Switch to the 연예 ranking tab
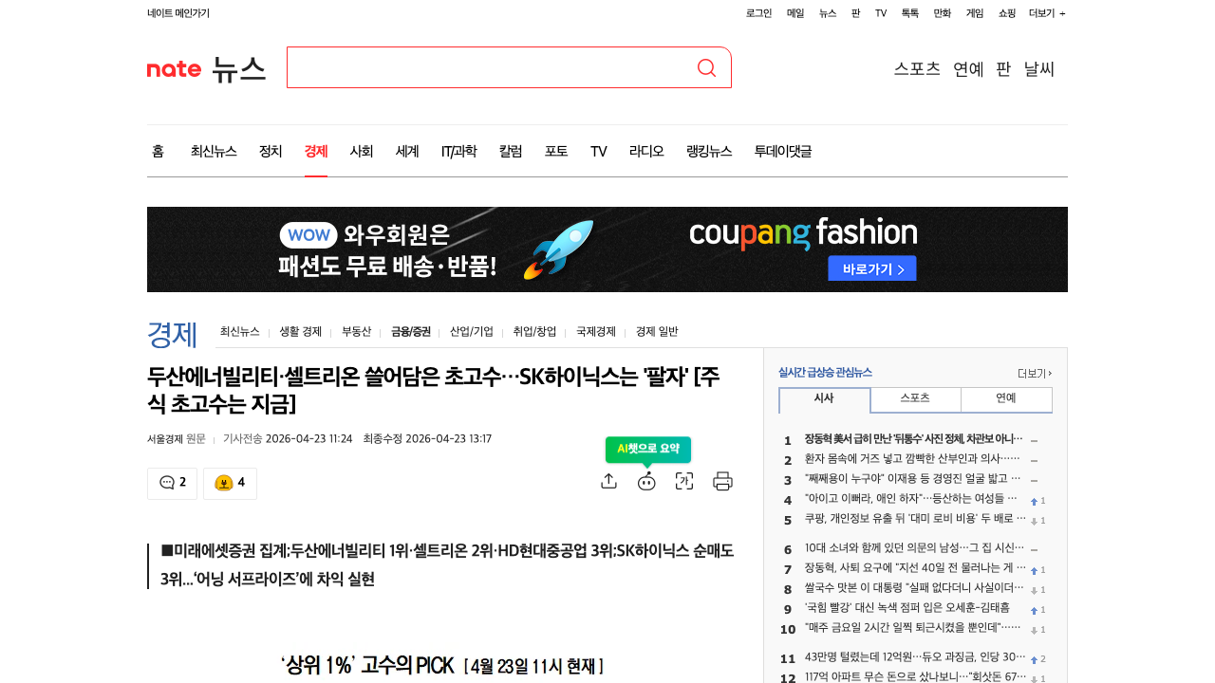1215x683 pixels. point(1006,399)
